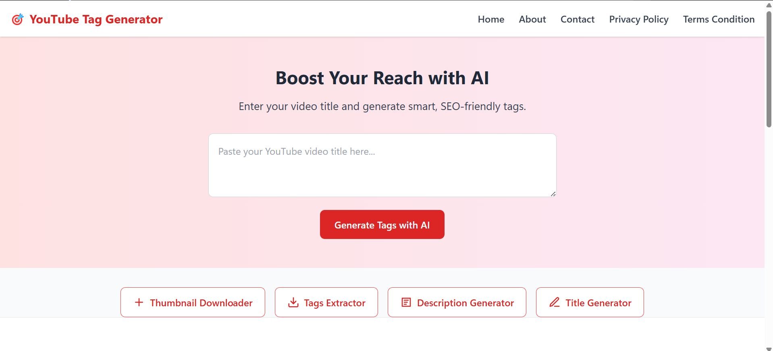Click the document icon on Description Generator

(406, 302)
